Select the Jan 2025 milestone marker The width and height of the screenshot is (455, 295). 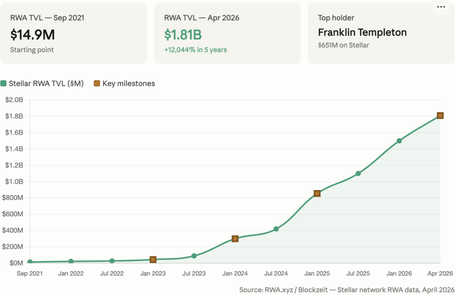(317, 193)
